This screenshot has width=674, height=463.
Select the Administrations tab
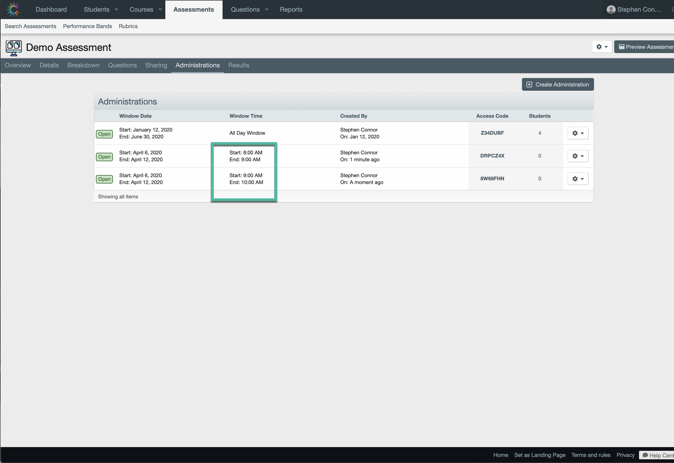197,65
